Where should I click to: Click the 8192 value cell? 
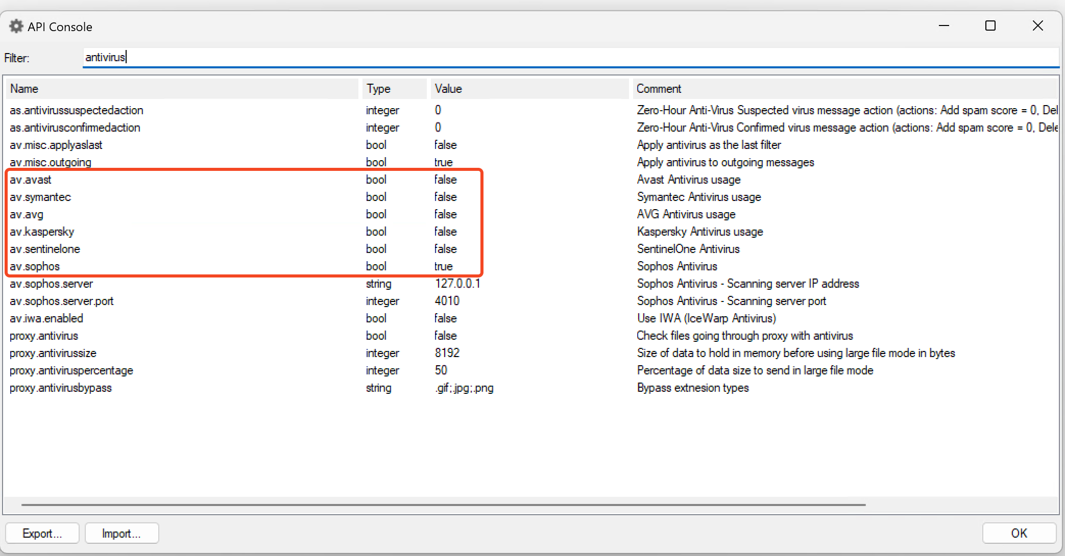tap(447, 353)
